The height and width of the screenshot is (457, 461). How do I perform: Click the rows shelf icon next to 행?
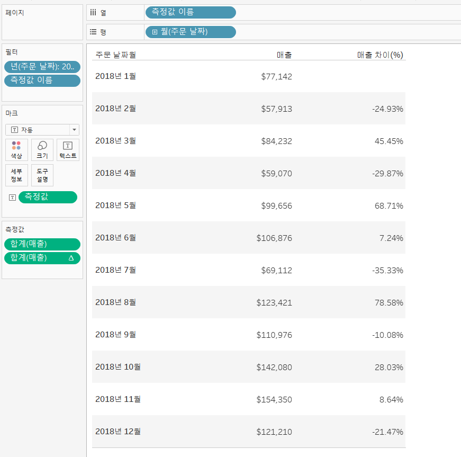[x=93, y=32]
